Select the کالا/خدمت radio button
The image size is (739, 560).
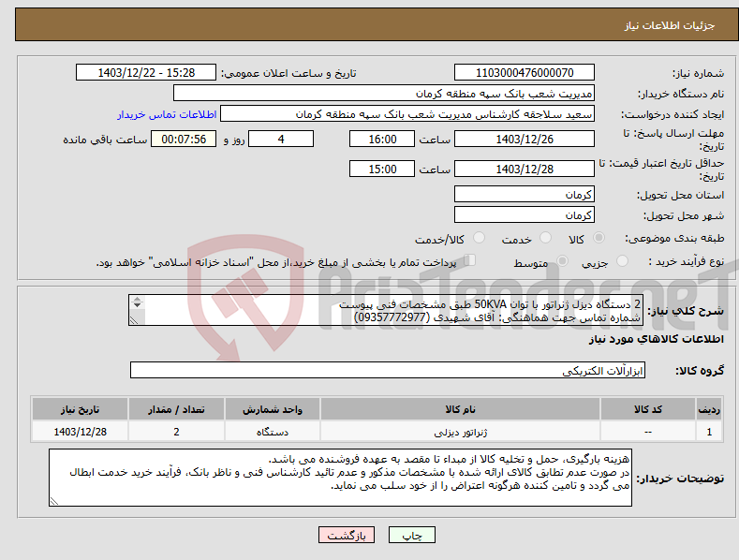pyautogui.click(x=479, y=238)
